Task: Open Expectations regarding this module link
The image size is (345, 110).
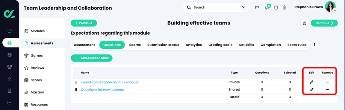Action: coord(110,82)
